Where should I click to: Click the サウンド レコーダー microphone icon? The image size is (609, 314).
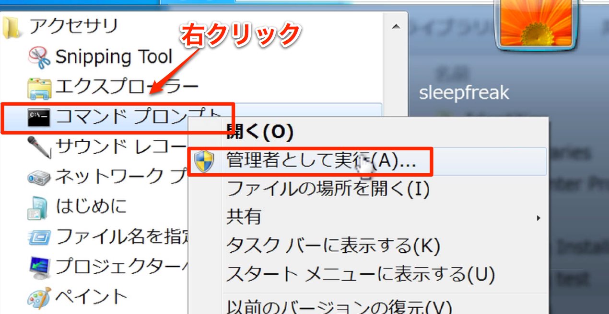[x=39, y=147]
